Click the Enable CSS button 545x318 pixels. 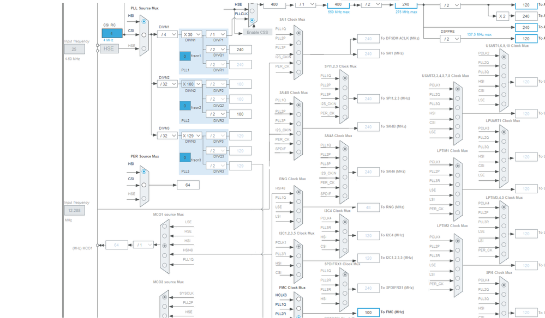click(x=257, y=32)
